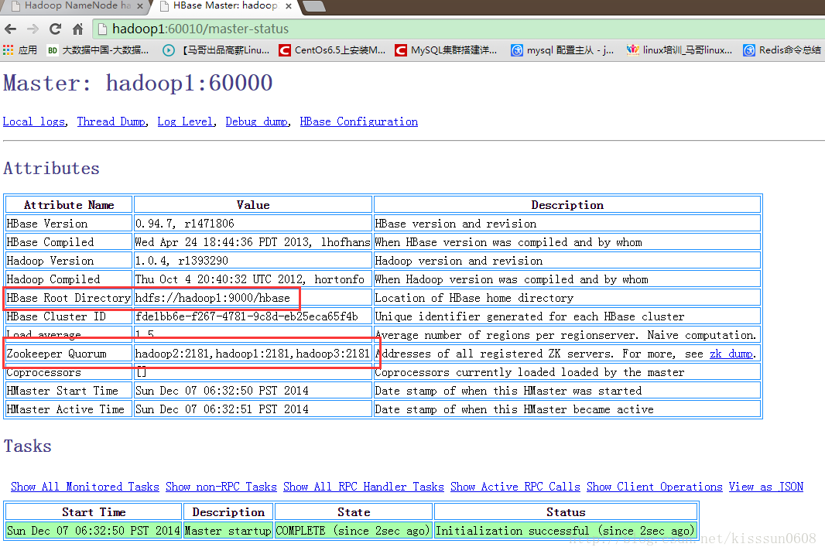Click the Attributes section heading

[x=52, y=169]
